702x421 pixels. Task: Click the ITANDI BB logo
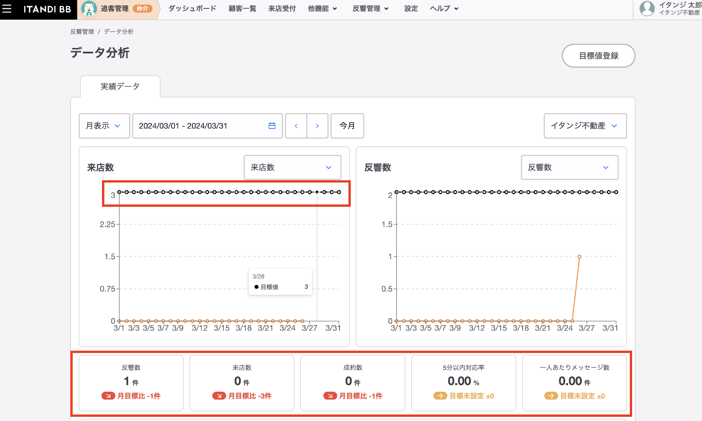coord(47,9)
